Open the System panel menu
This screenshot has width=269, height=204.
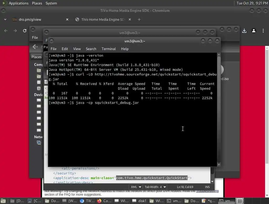[51, 3]
